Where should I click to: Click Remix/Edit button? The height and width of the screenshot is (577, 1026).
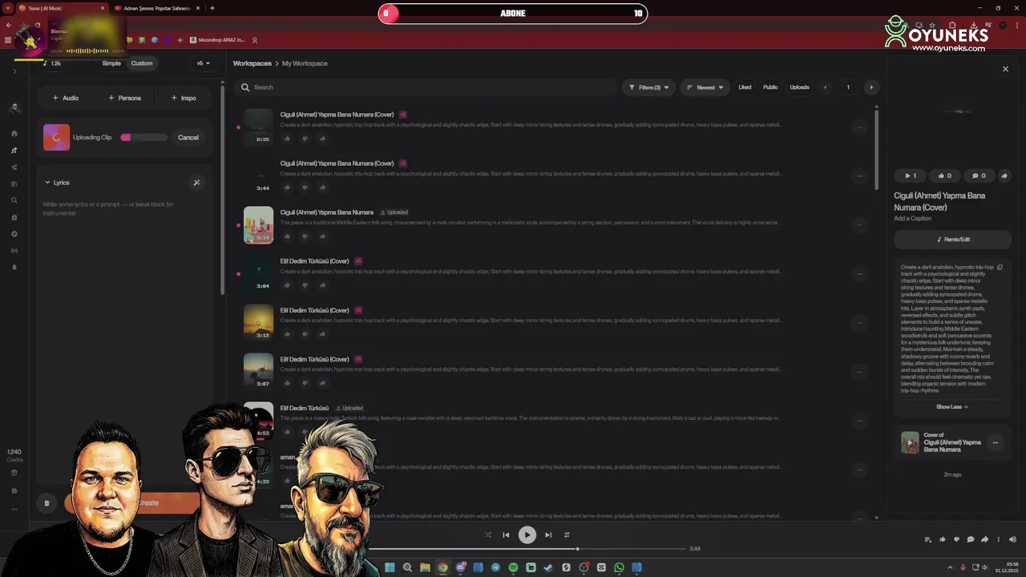[952, 240]
